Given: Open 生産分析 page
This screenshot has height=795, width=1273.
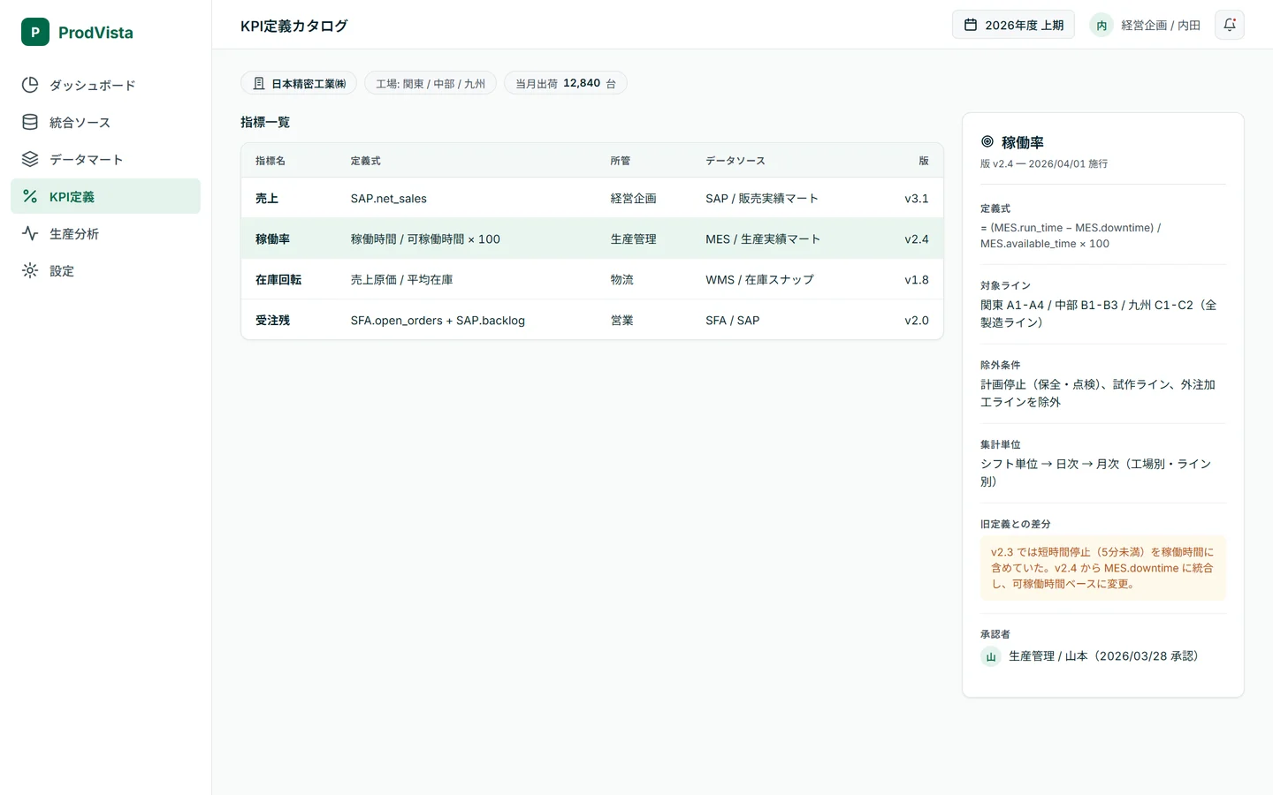Looking at the screenshot, I should (x=105, y=233).
